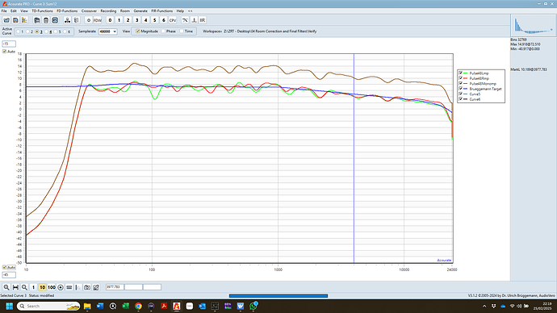Open WhatsApp from the taskbar

[x=253, y=306]
